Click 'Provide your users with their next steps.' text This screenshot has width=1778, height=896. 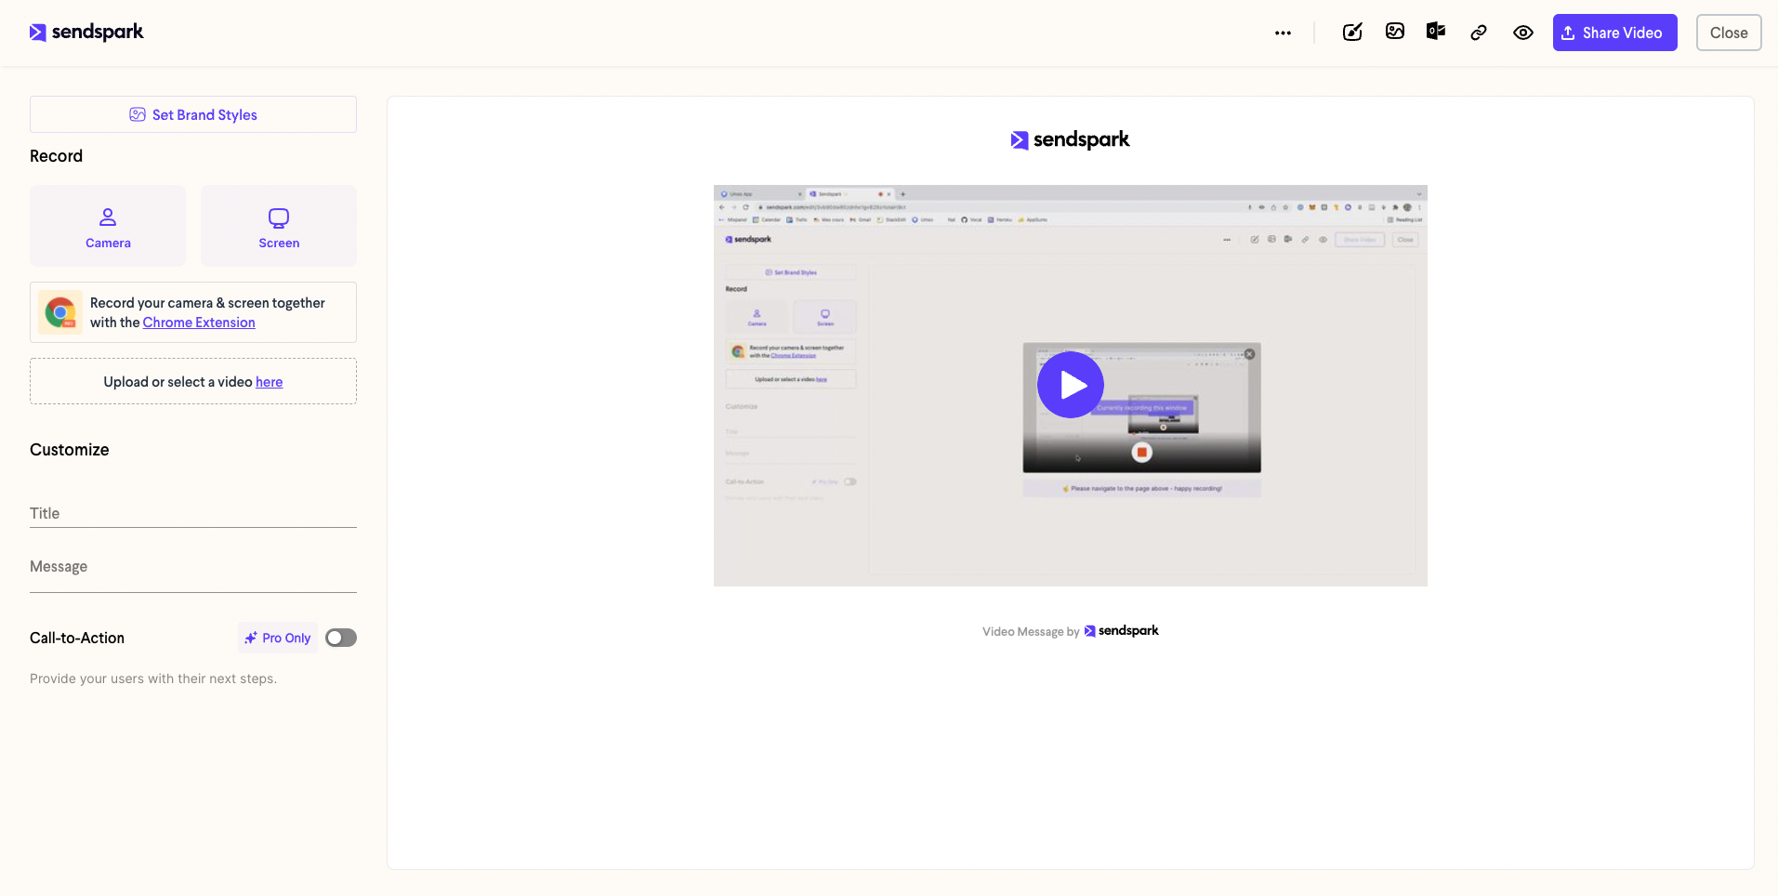click(x=153, y=679)
